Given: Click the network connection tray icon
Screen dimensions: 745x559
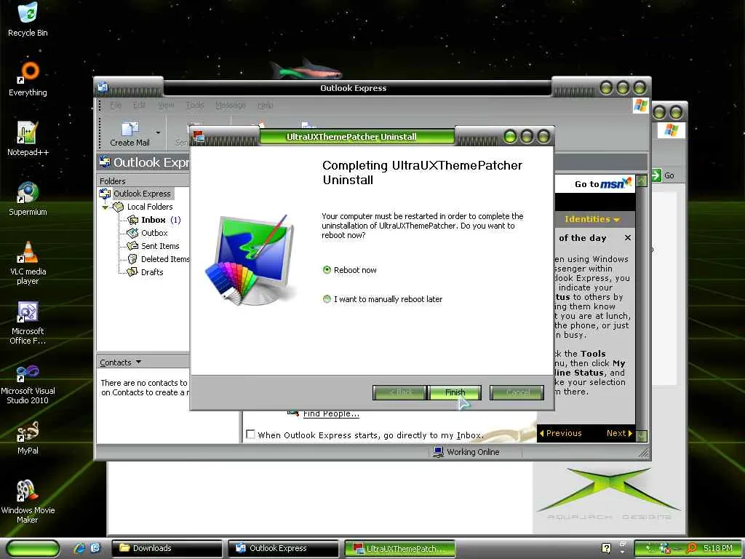Looking at the screenshot, I should (x=665, y=548).
